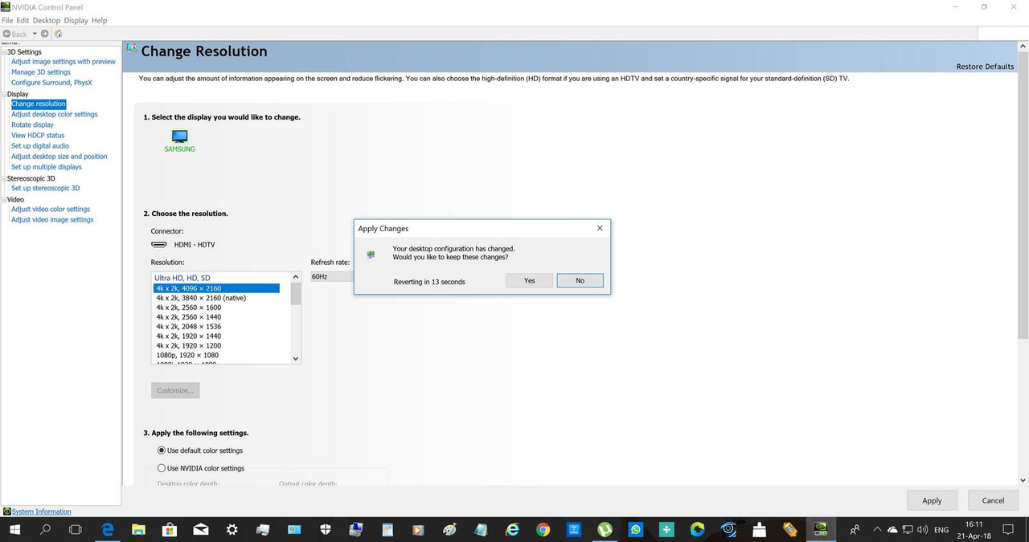Open File Explorer from the taskbar

[x=138, y=530]
